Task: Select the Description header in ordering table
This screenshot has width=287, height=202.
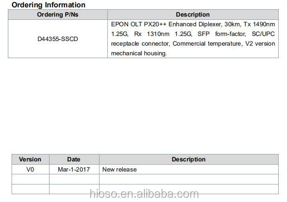Action: pyautogui.click(x=193, y=15)
